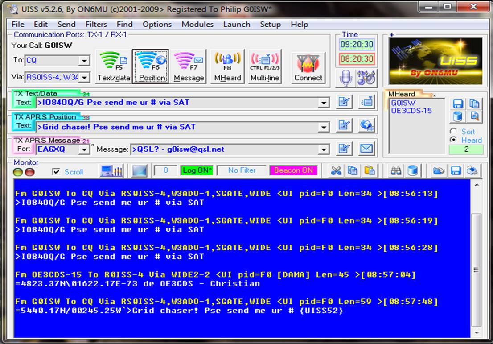Click the F5 Text/data transmit button
493x344 pixels.
point(114,66)
